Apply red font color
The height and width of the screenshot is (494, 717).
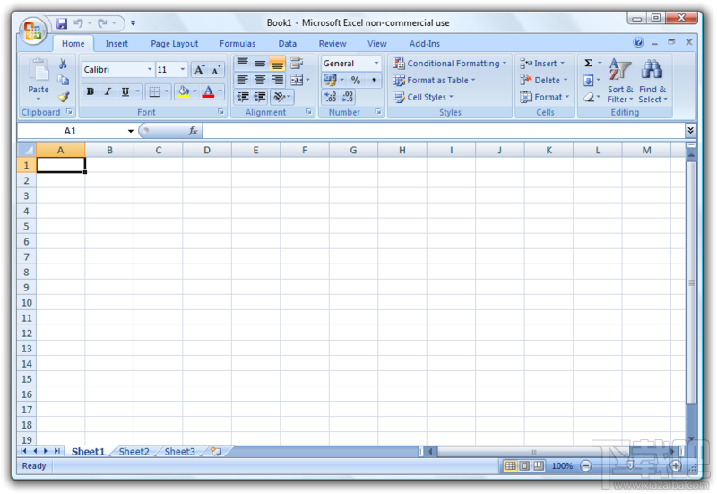pos(209,91)
